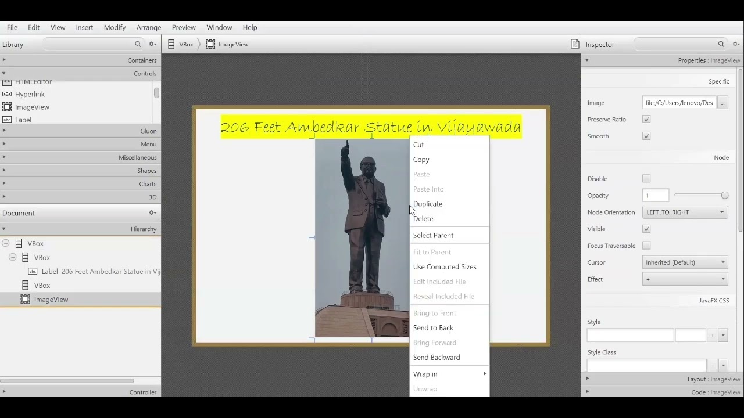Click the Hierarchy horizontal scrollbar
Viewport: 744px width, 418px height.
pos(67,381)
